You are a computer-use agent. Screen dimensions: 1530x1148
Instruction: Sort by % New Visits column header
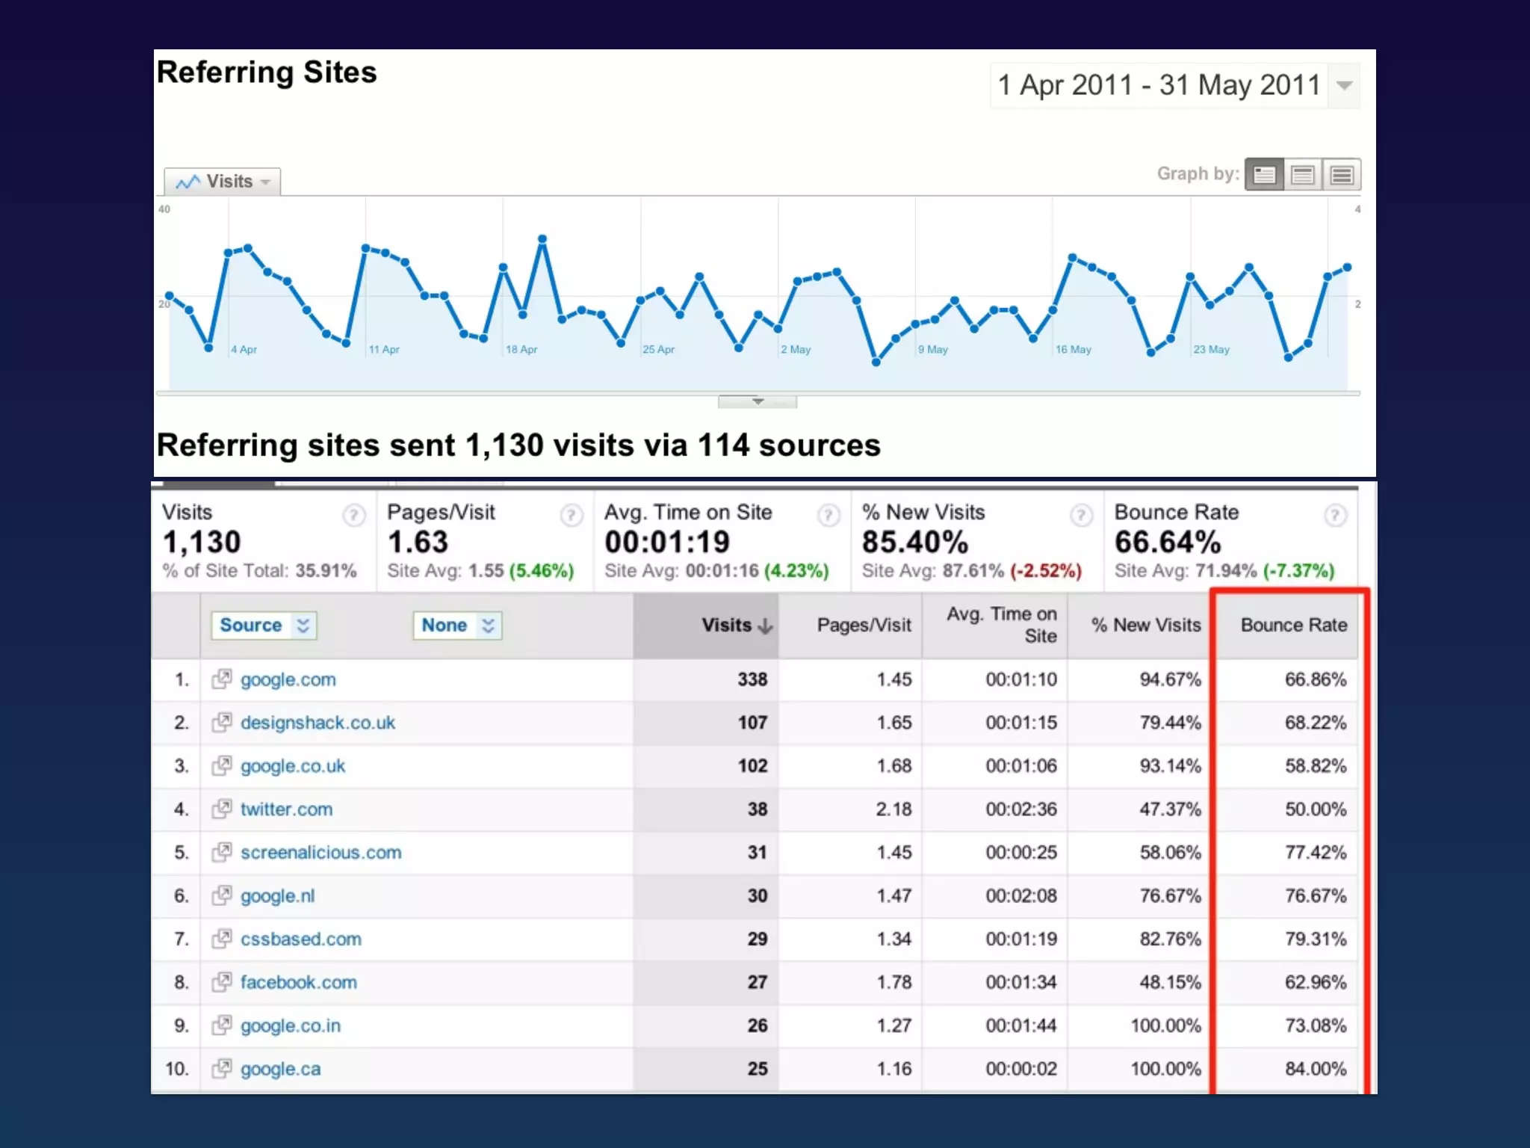[1145, 625]
